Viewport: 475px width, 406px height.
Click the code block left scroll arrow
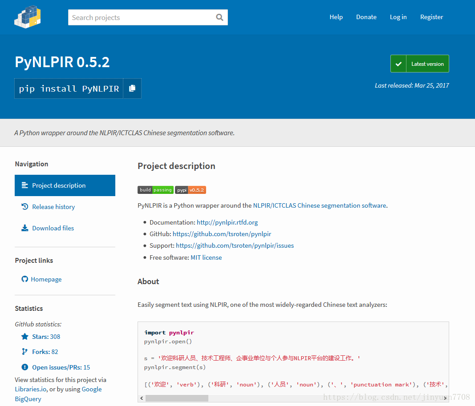pyautogui.click(x=142, y=398)
